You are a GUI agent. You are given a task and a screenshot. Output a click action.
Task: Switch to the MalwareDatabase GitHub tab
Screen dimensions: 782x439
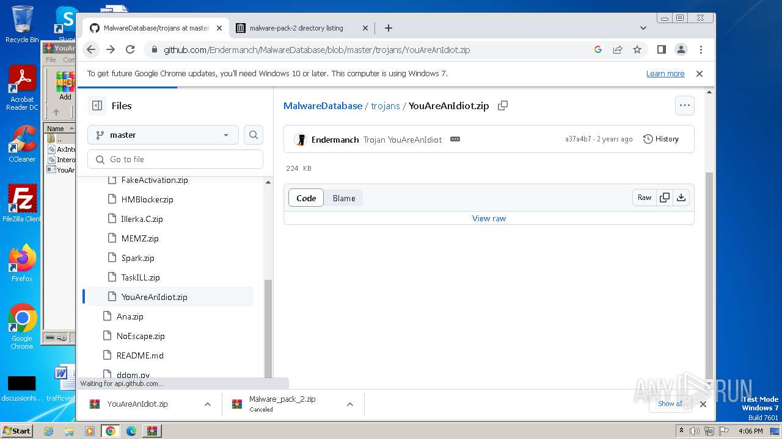point(156,28)
